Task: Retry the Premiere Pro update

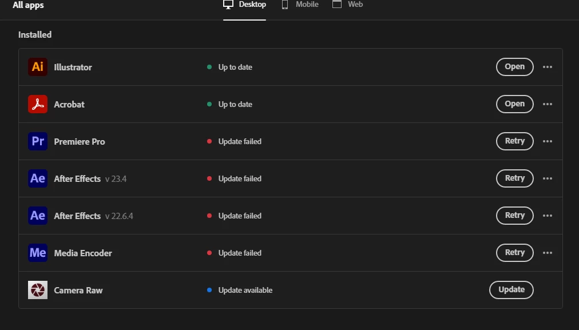Action: pyautogui.click(x=515, y=141)
